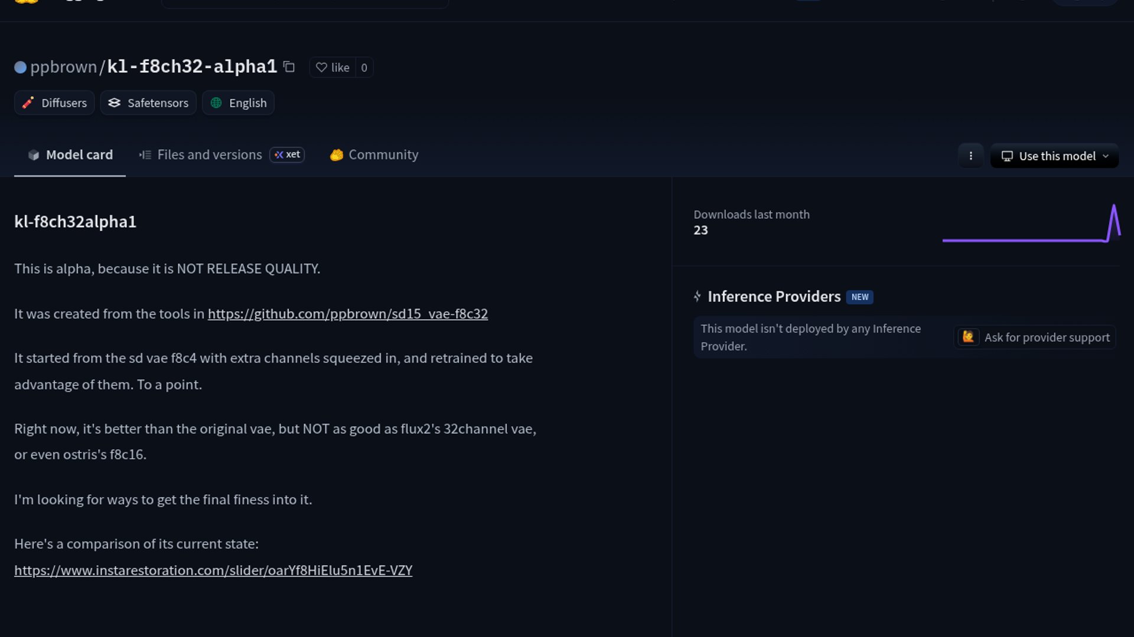The image size is (1134, 637).
Task: Click the downloads last month chart
Action: point(1031,224)
